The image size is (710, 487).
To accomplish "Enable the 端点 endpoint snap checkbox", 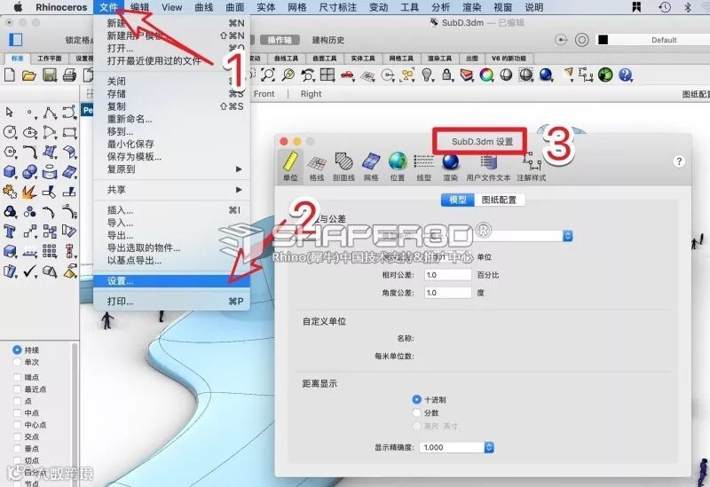I will (17, 377).
